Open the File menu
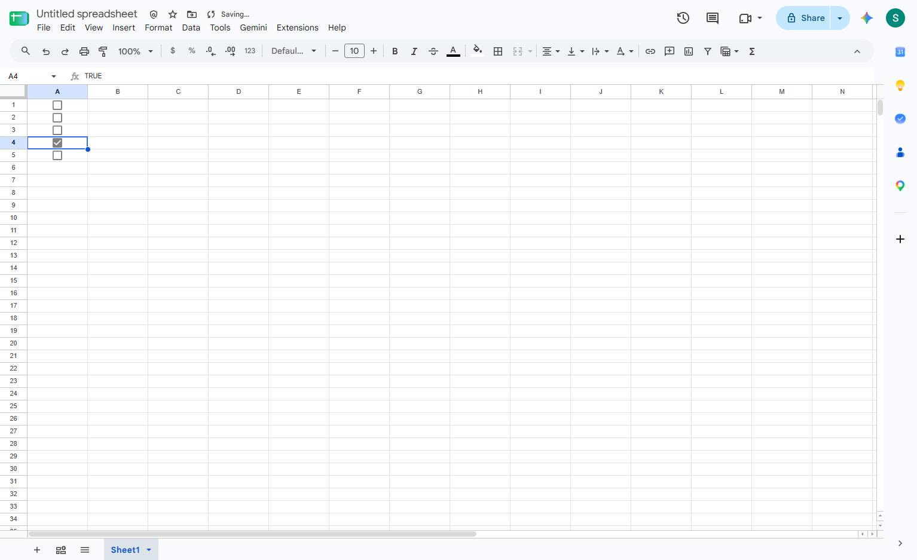Viewport: 917px width, 560px height. [44, 27]
